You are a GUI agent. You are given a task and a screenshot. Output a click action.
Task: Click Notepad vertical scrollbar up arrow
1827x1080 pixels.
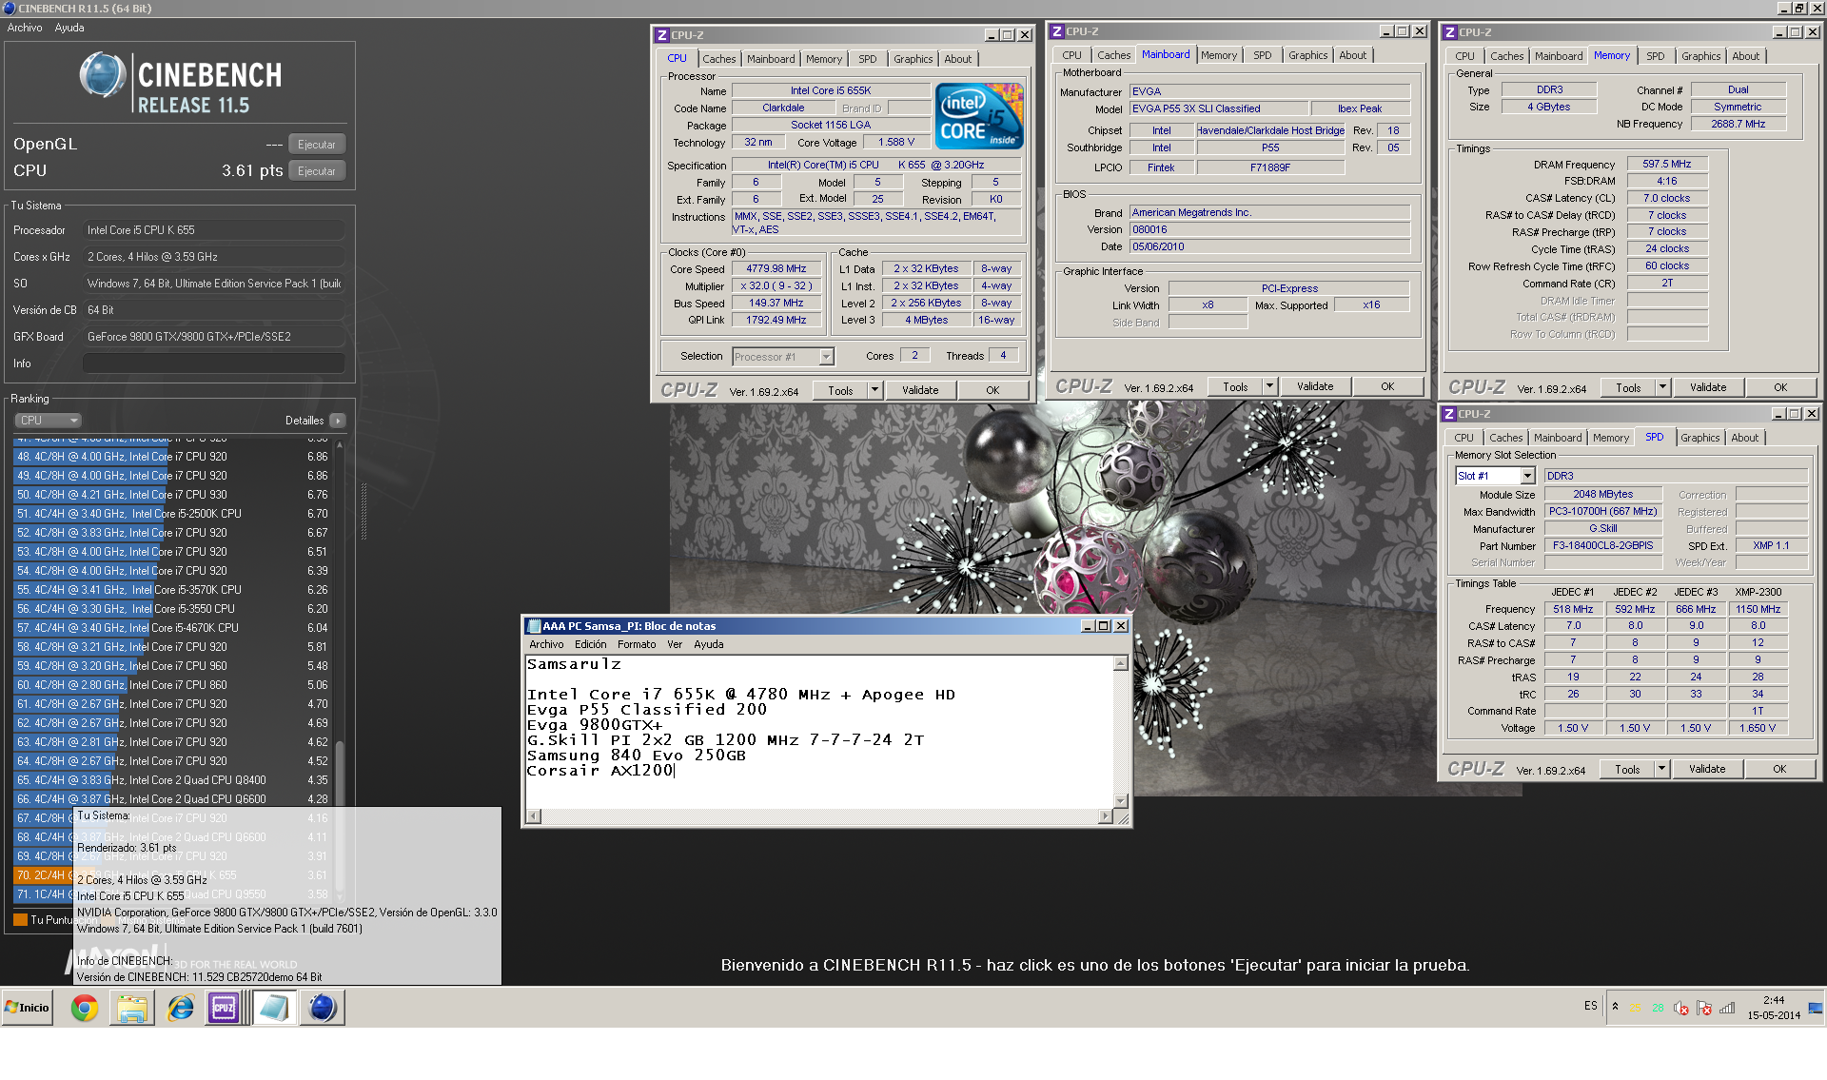click(1121, 663)
